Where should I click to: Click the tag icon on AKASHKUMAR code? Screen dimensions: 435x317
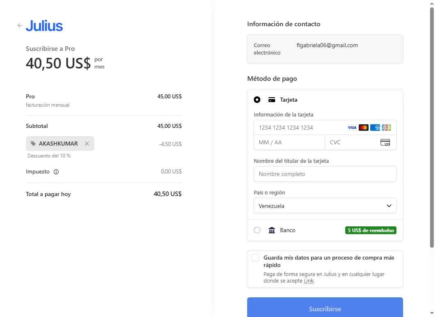[33, 144]
